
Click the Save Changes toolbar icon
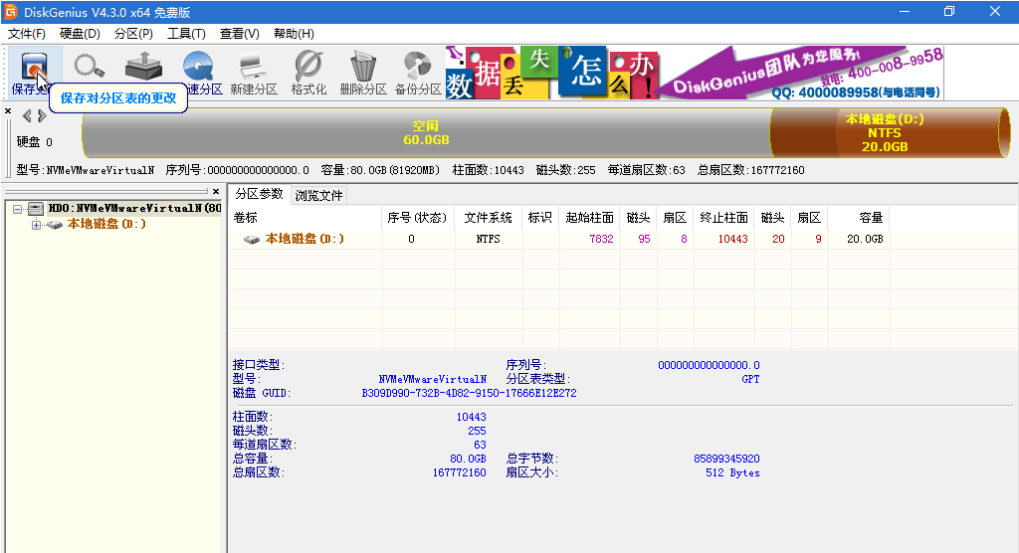(35, 72)
